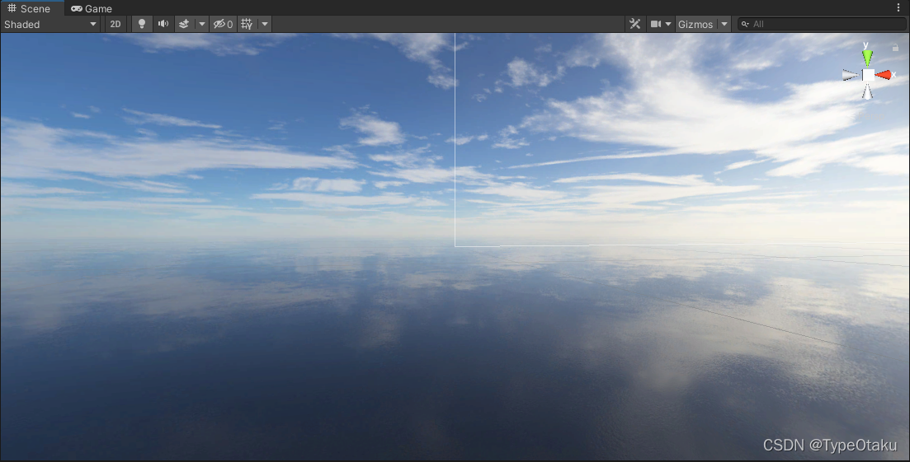Image resolution: width=910 pixels, height=462 pixels.
Task: Toggle 2D view mode
Action: pos(116,24)
